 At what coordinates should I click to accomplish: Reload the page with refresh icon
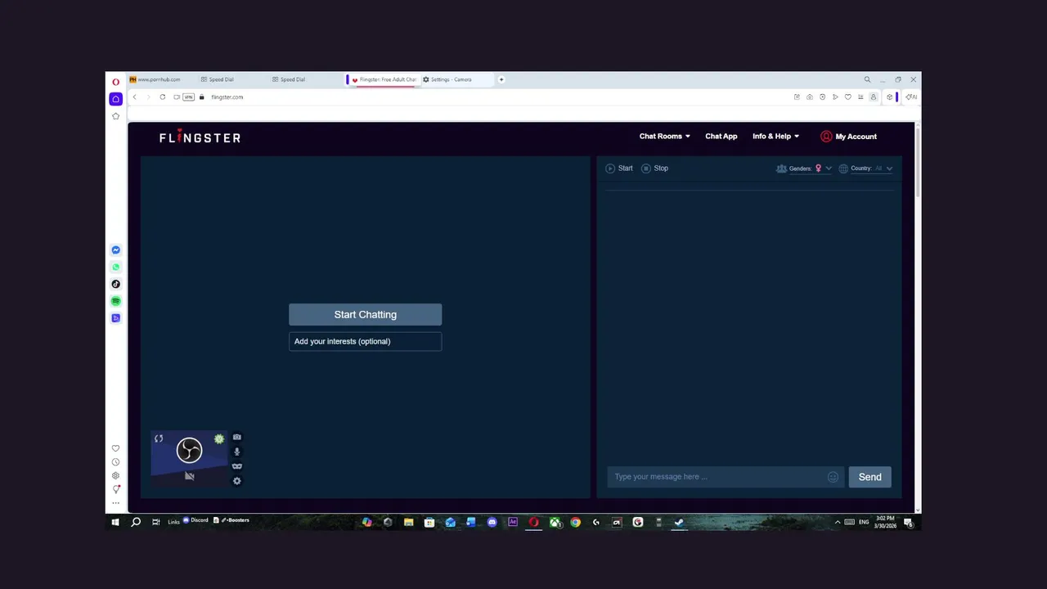pos(163,97)
